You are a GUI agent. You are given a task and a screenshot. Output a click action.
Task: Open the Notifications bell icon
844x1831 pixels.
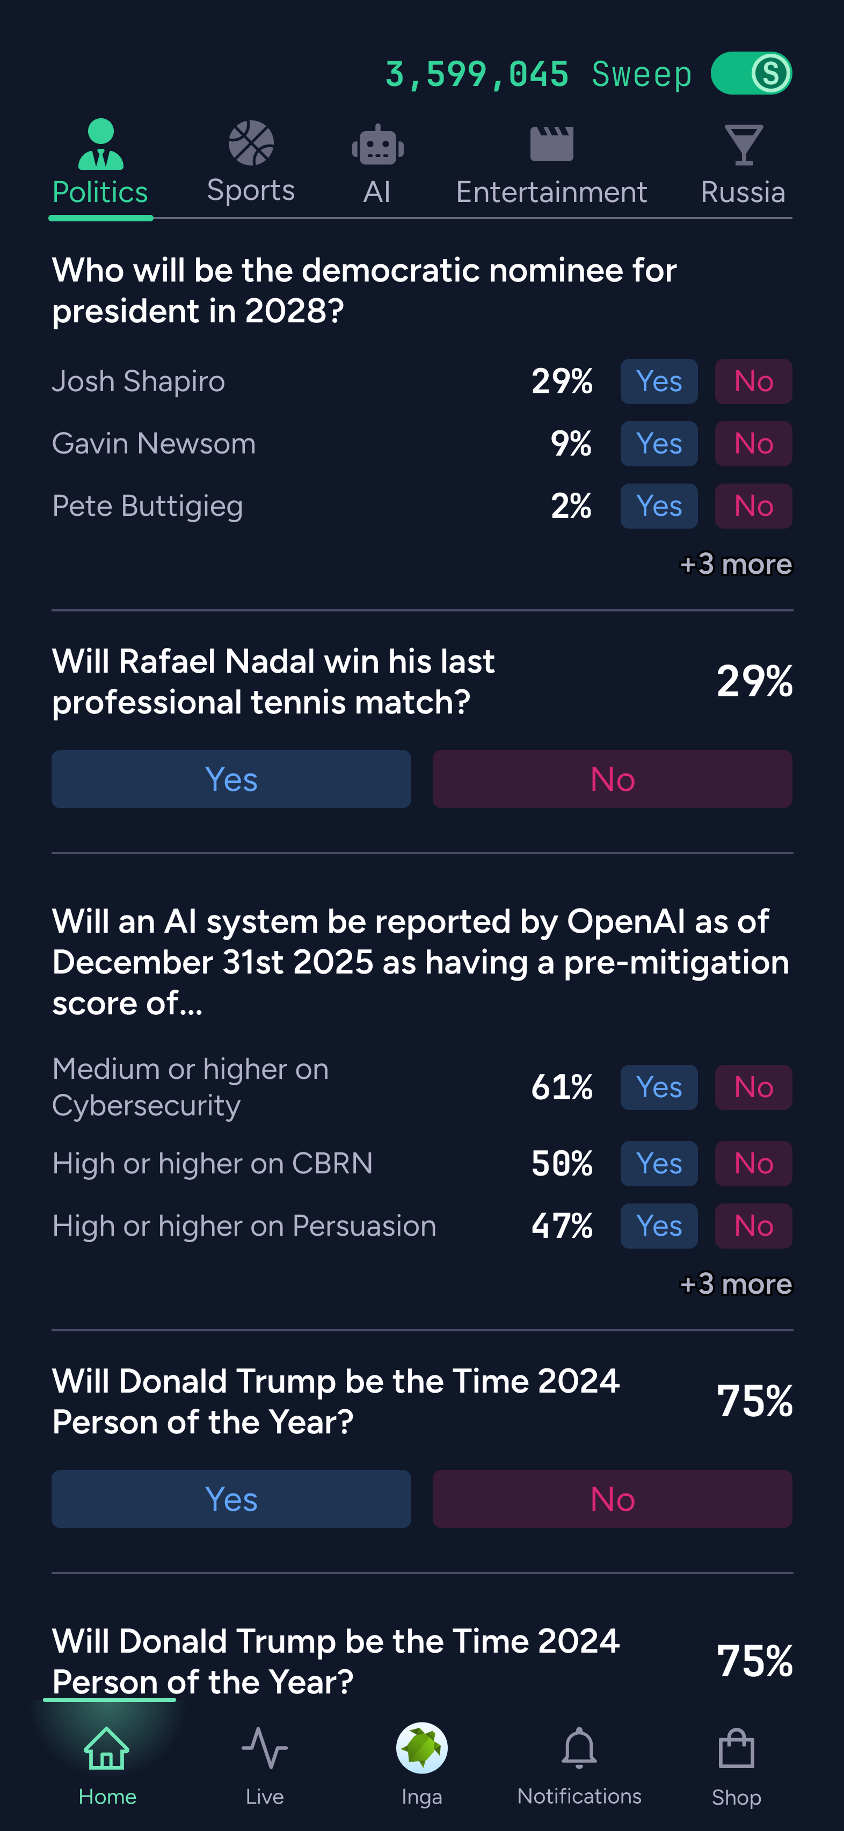(579, 1748)
